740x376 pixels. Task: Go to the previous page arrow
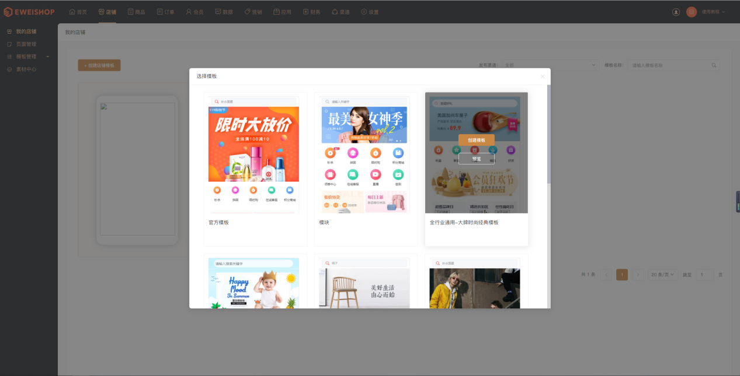[x=607, y=275]
